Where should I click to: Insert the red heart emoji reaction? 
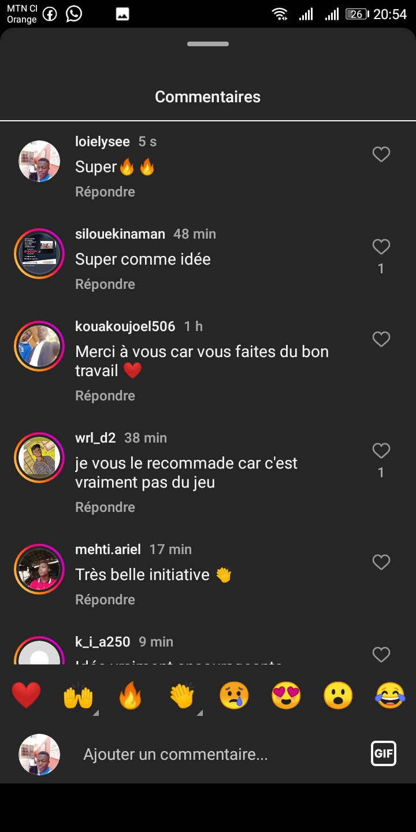[26, 695]
